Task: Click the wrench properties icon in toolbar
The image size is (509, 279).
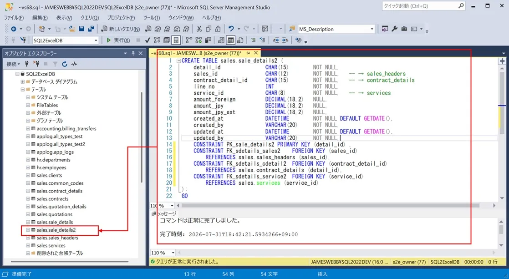Action: pos(394,29)
